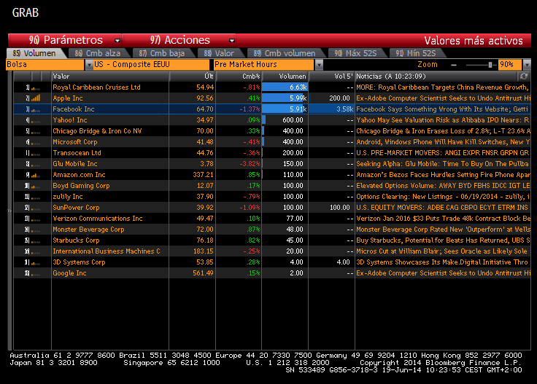Screen dimensions: 537x384
Task: Switch to the Volumen tab
Action: (34, 53)
